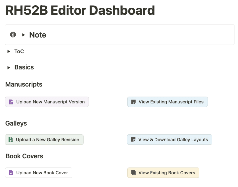The image size is (238, 187).
Task: Click the Book Covers section heading
Action: (24, 156)
